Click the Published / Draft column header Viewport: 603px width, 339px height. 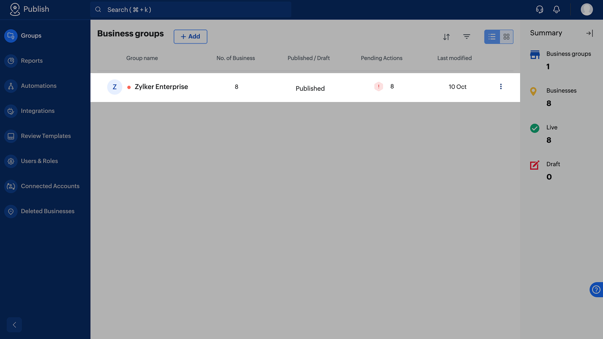(x=309, y=58)
